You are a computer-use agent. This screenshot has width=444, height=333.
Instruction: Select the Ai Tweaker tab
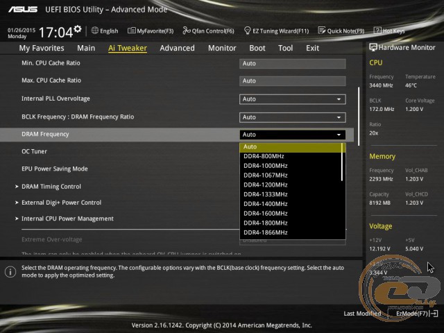(x=128, y=48)
